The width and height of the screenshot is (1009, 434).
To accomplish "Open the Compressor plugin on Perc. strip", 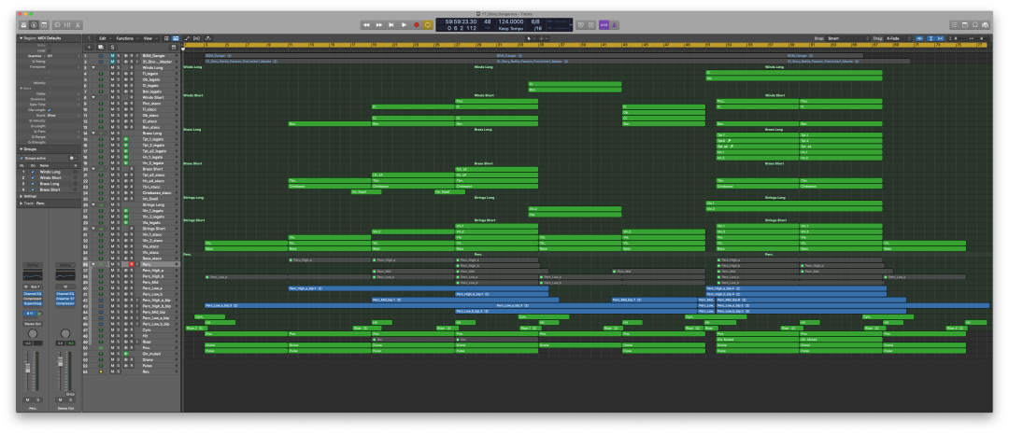I will click(x=32, y=299).
